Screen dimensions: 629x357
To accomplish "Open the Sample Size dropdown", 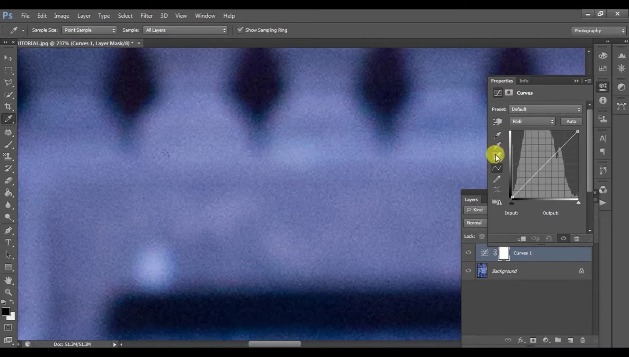I will [x=89, y=30].
